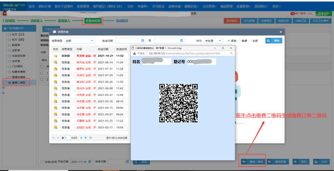Open the 跨科计费 menu item

click(x=45, y=6)
